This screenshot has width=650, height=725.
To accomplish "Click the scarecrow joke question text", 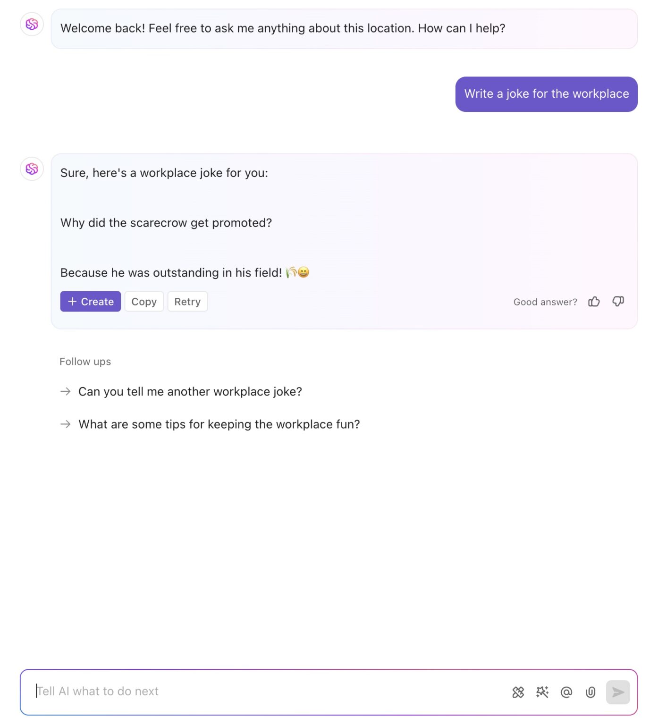I will (x=166, y=223).
